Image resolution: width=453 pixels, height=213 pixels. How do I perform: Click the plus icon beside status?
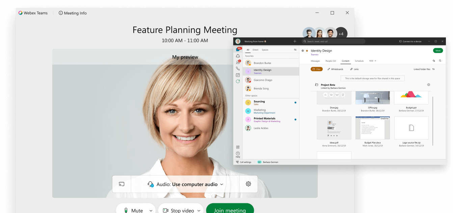click(295, 41)
